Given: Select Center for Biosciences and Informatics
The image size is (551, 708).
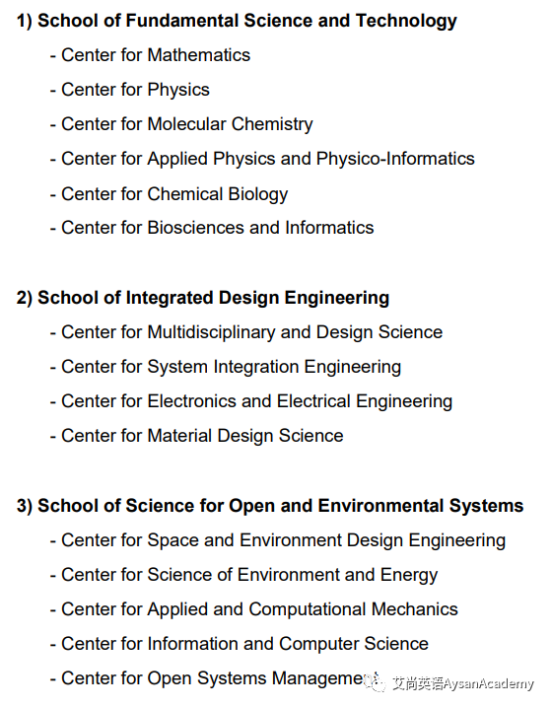Looking at the screenshot, I should tap(212, 228).
